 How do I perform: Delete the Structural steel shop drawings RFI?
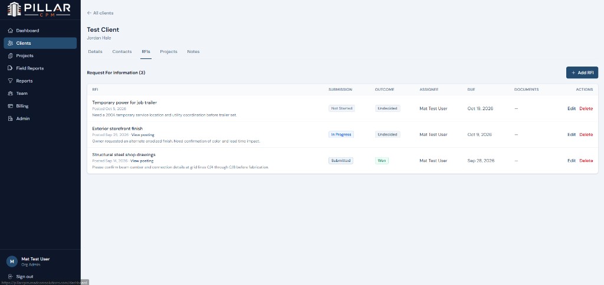[x=586, y=161]
